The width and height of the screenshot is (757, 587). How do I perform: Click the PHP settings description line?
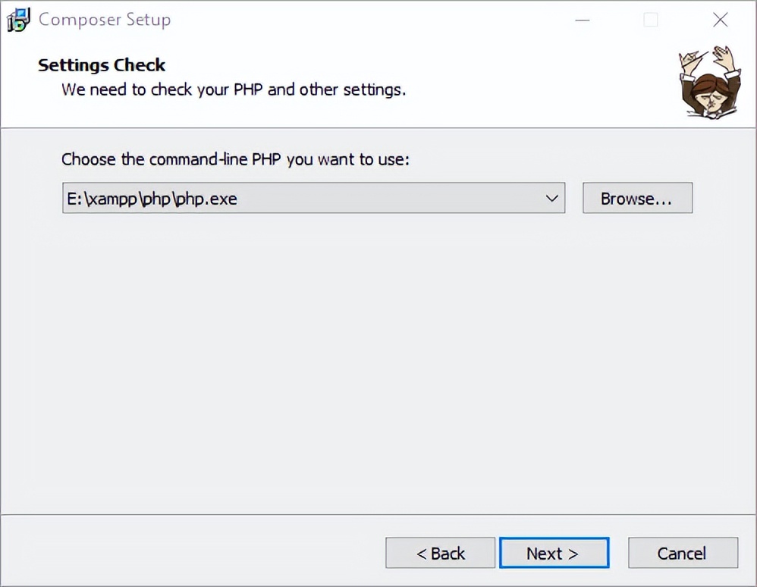tap(232, 89)
